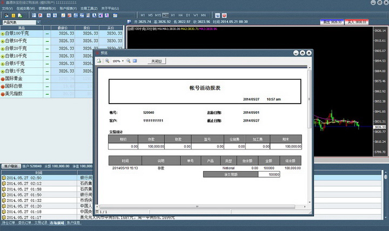This screenshot has width=389, height=231.
Task: Select the MN timeframe
Action: pyautogui.click(x=203, y=15)
